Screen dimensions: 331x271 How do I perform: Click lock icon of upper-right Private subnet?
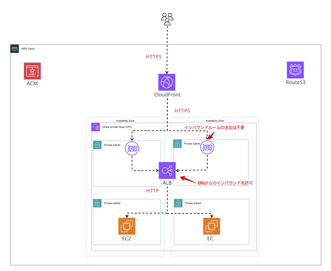[x=177, y=143]
